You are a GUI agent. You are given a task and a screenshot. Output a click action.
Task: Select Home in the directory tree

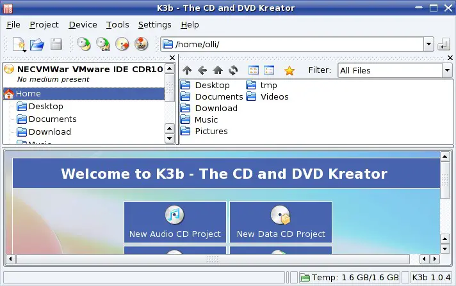pyautogui.click(x=84, y=94)
